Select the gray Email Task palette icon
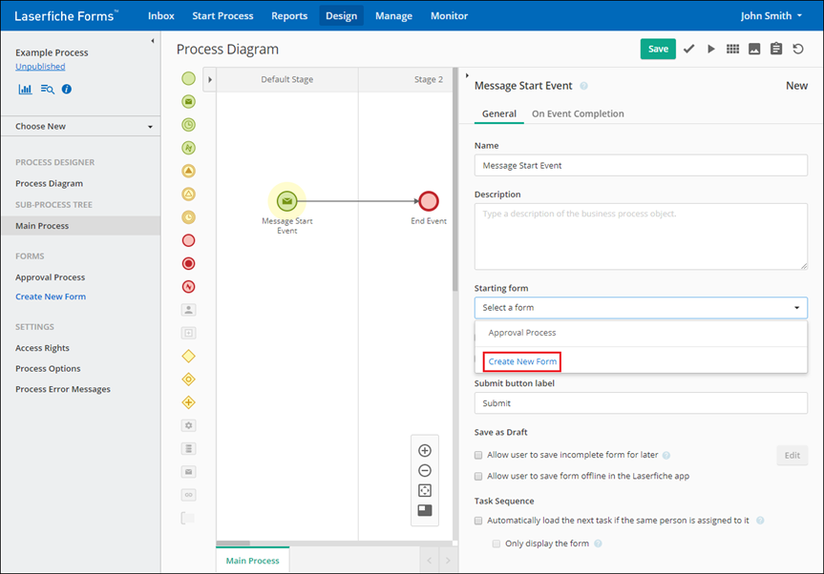824x574 pixels. tap(189, 472)
